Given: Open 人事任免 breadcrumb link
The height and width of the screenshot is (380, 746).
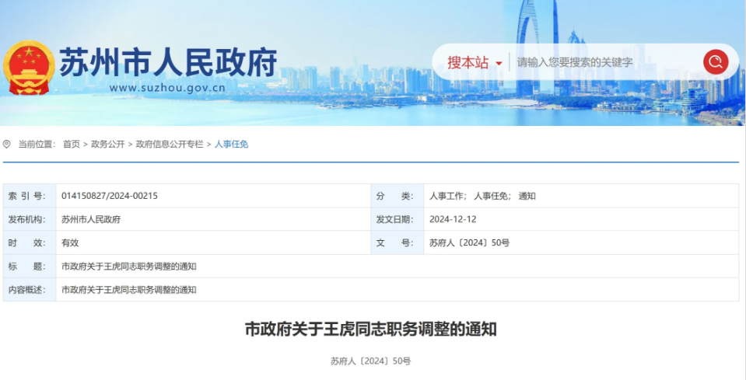Looking at the screenshot, I should coord(231,145).
